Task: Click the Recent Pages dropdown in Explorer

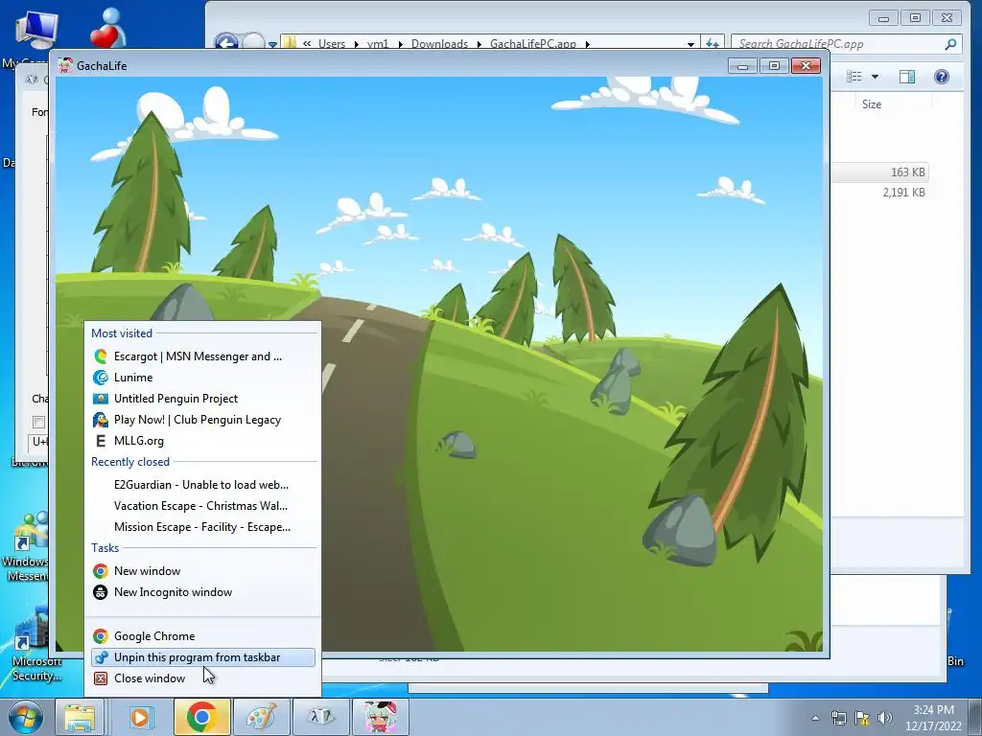Action: pyautogui.click(x=273, y=44)
